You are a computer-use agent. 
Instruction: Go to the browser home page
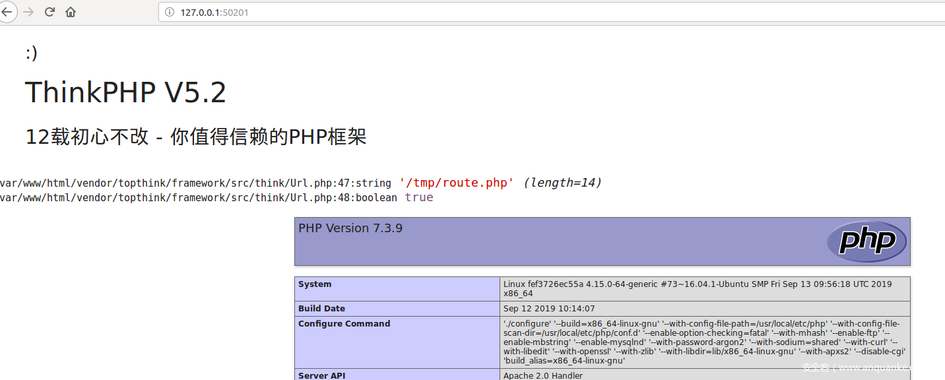(71, 12)
